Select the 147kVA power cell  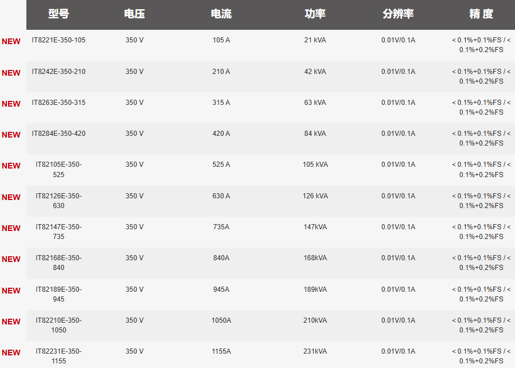(315, 226)
